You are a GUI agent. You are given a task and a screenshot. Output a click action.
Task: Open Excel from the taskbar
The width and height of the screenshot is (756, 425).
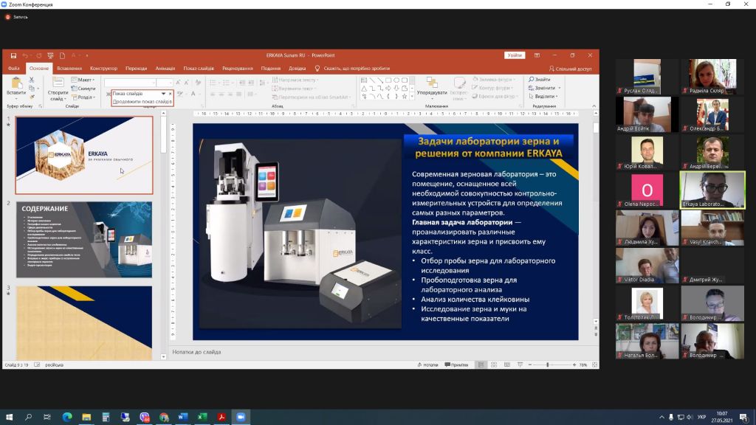(x=201, y=417)
